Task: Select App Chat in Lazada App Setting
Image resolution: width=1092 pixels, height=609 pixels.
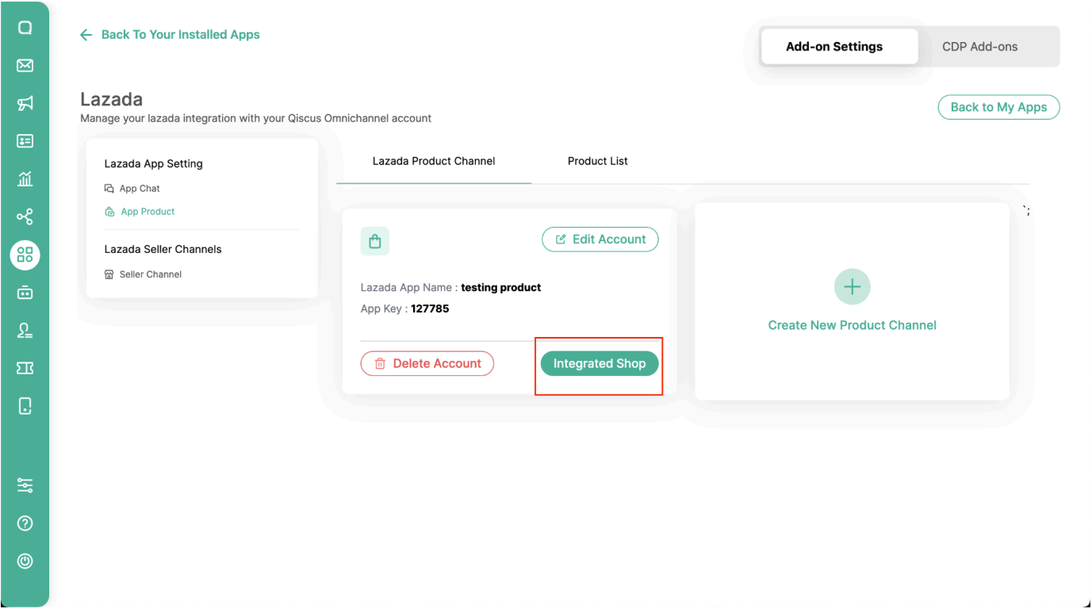Action: 140,189
